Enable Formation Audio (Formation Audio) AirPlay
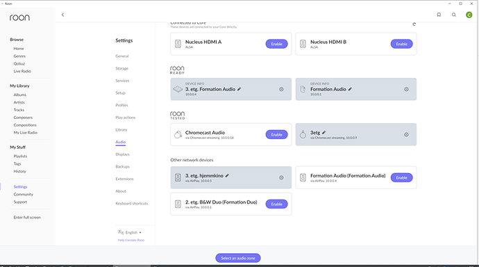 [x=401, y=178]
